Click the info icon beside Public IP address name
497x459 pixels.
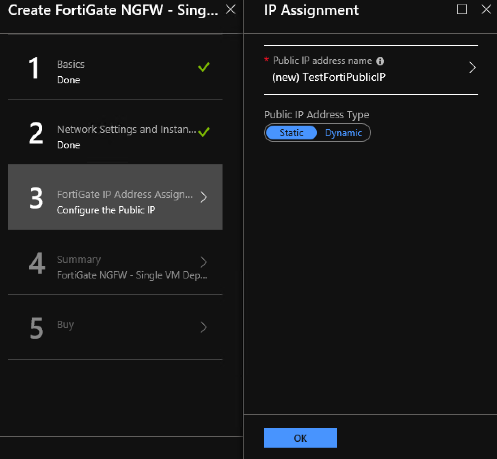[380, 61]
